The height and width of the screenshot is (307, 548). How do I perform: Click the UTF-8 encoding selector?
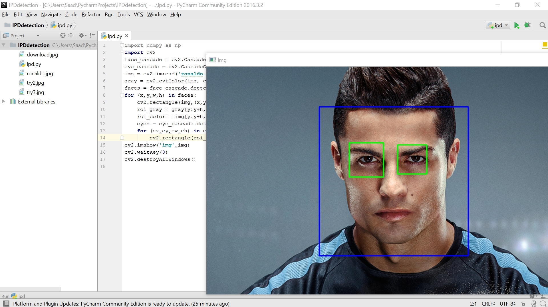coord(507,304)
